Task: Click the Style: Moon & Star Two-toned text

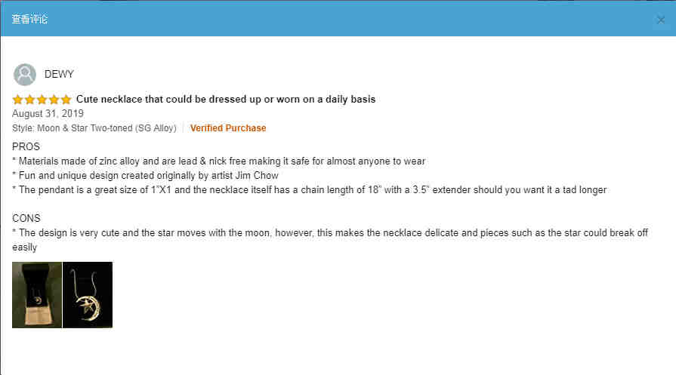Action: click(x=94, y=128)
